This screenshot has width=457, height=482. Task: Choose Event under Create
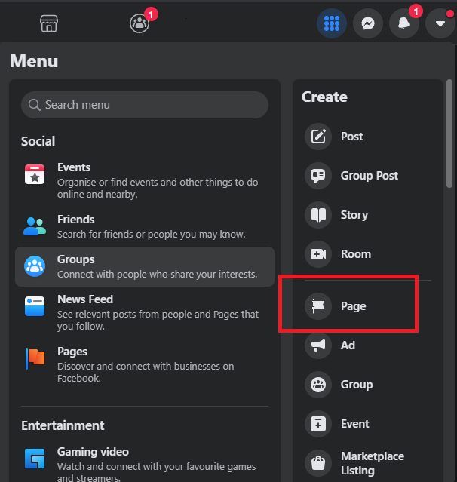click(x=367, y=424)
